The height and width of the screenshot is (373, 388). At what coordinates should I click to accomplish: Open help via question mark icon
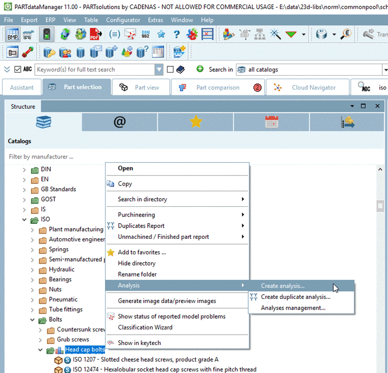176,34
